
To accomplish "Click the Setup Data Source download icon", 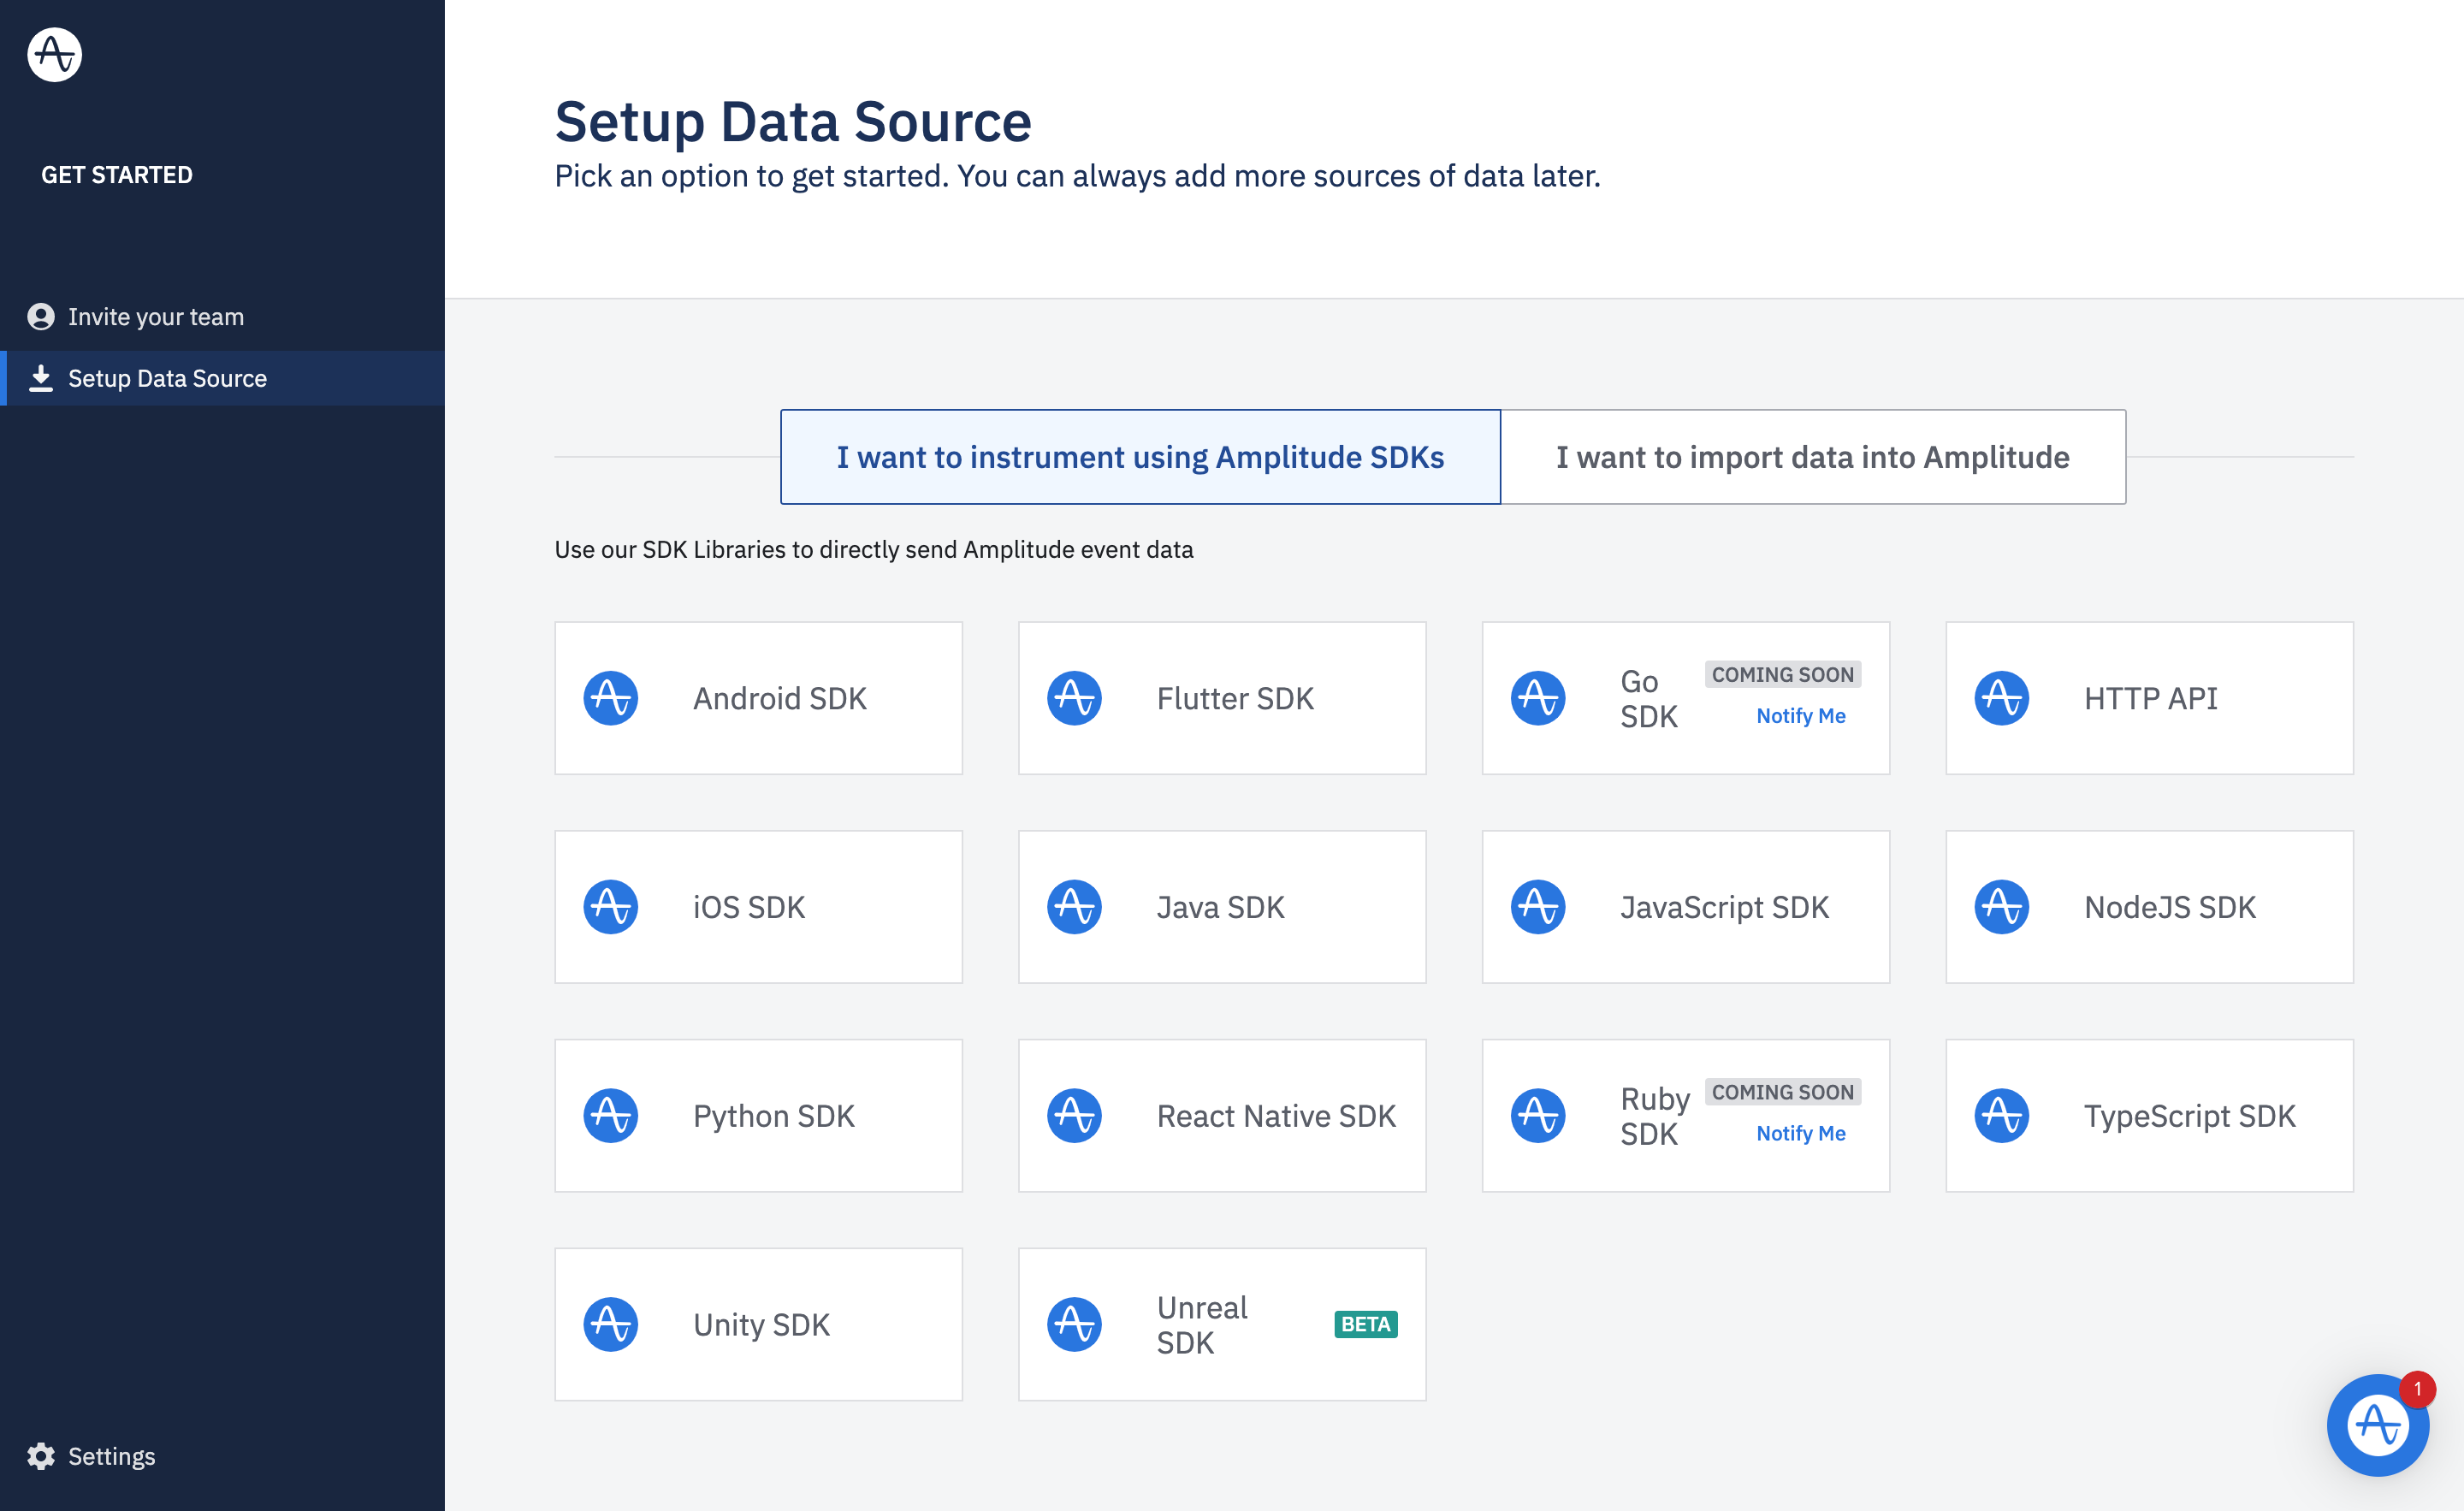I will pyautogui.click(x=41, y=379).
